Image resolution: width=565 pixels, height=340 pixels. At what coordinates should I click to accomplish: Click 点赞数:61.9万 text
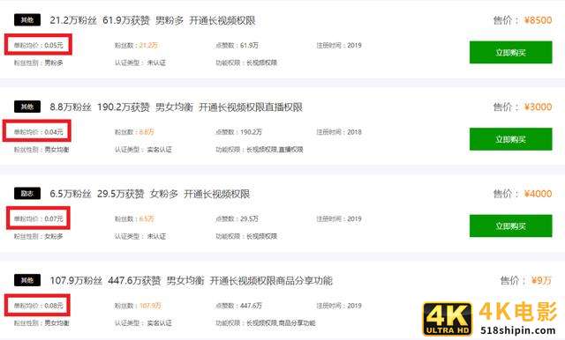[x=237, y=45]
